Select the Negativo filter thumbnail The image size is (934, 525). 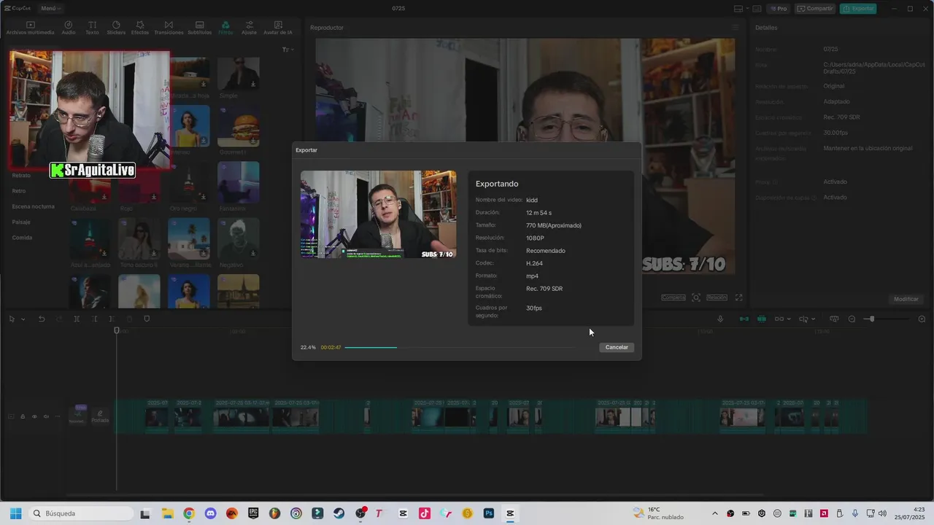(239, 238)
